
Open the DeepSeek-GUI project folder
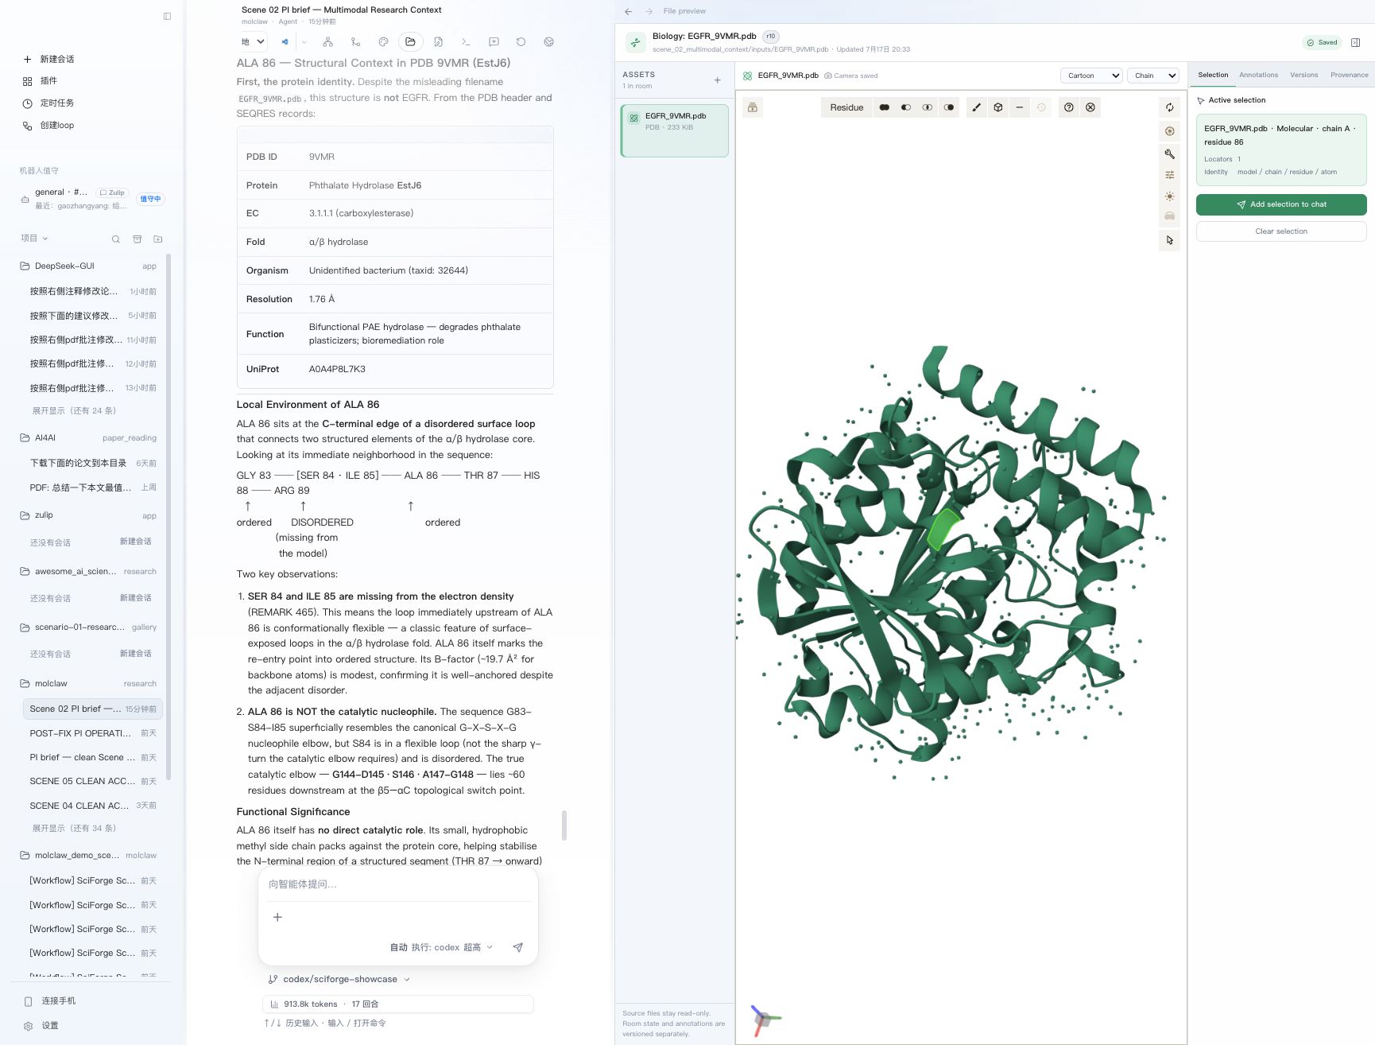(89, 266)
